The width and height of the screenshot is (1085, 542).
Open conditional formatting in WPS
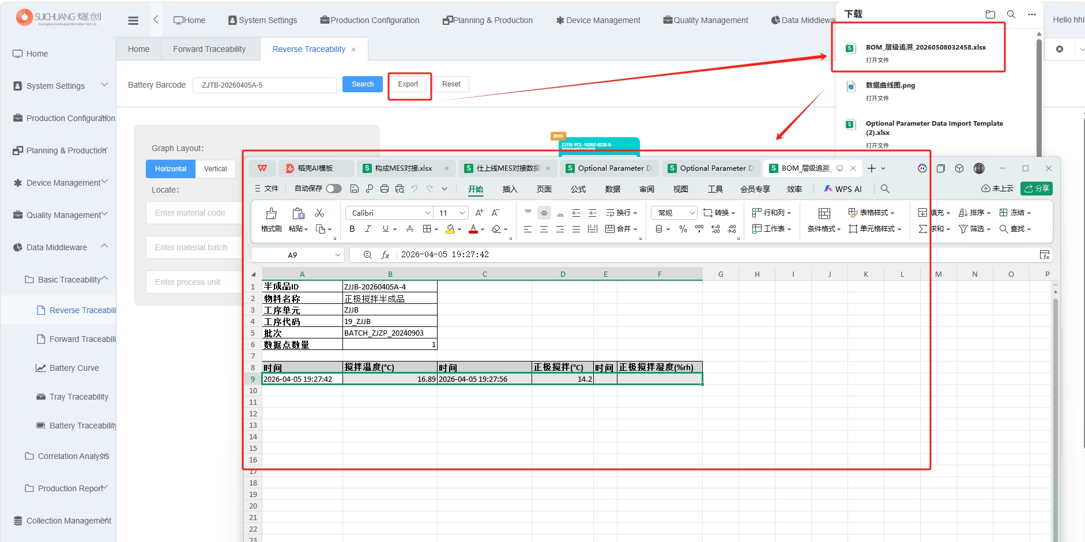(x=824, y=220)
